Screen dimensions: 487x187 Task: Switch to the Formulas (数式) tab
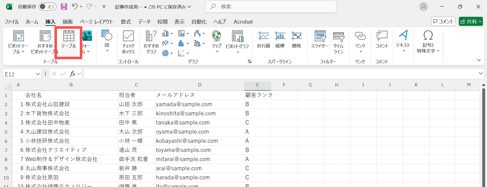(x=126, y=22)
